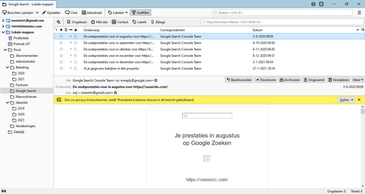Open the column picker icon right of Datum
365x194 pixels.
(x=363, y=30)
